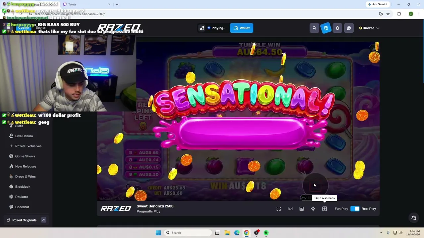The height and width of the screenshot is (238, 424).
Task: Close the Twitch tab
Action: [x=109, y=4]
